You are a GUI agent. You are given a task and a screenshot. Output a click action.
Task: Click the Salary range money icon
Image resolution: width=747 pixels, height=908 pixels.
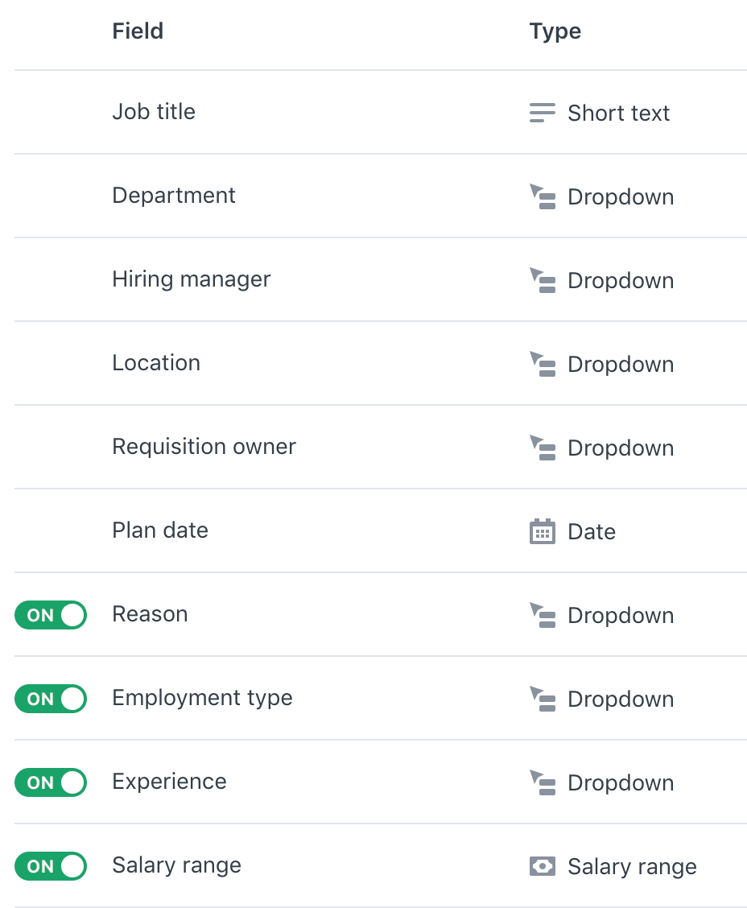pos(543,867)
